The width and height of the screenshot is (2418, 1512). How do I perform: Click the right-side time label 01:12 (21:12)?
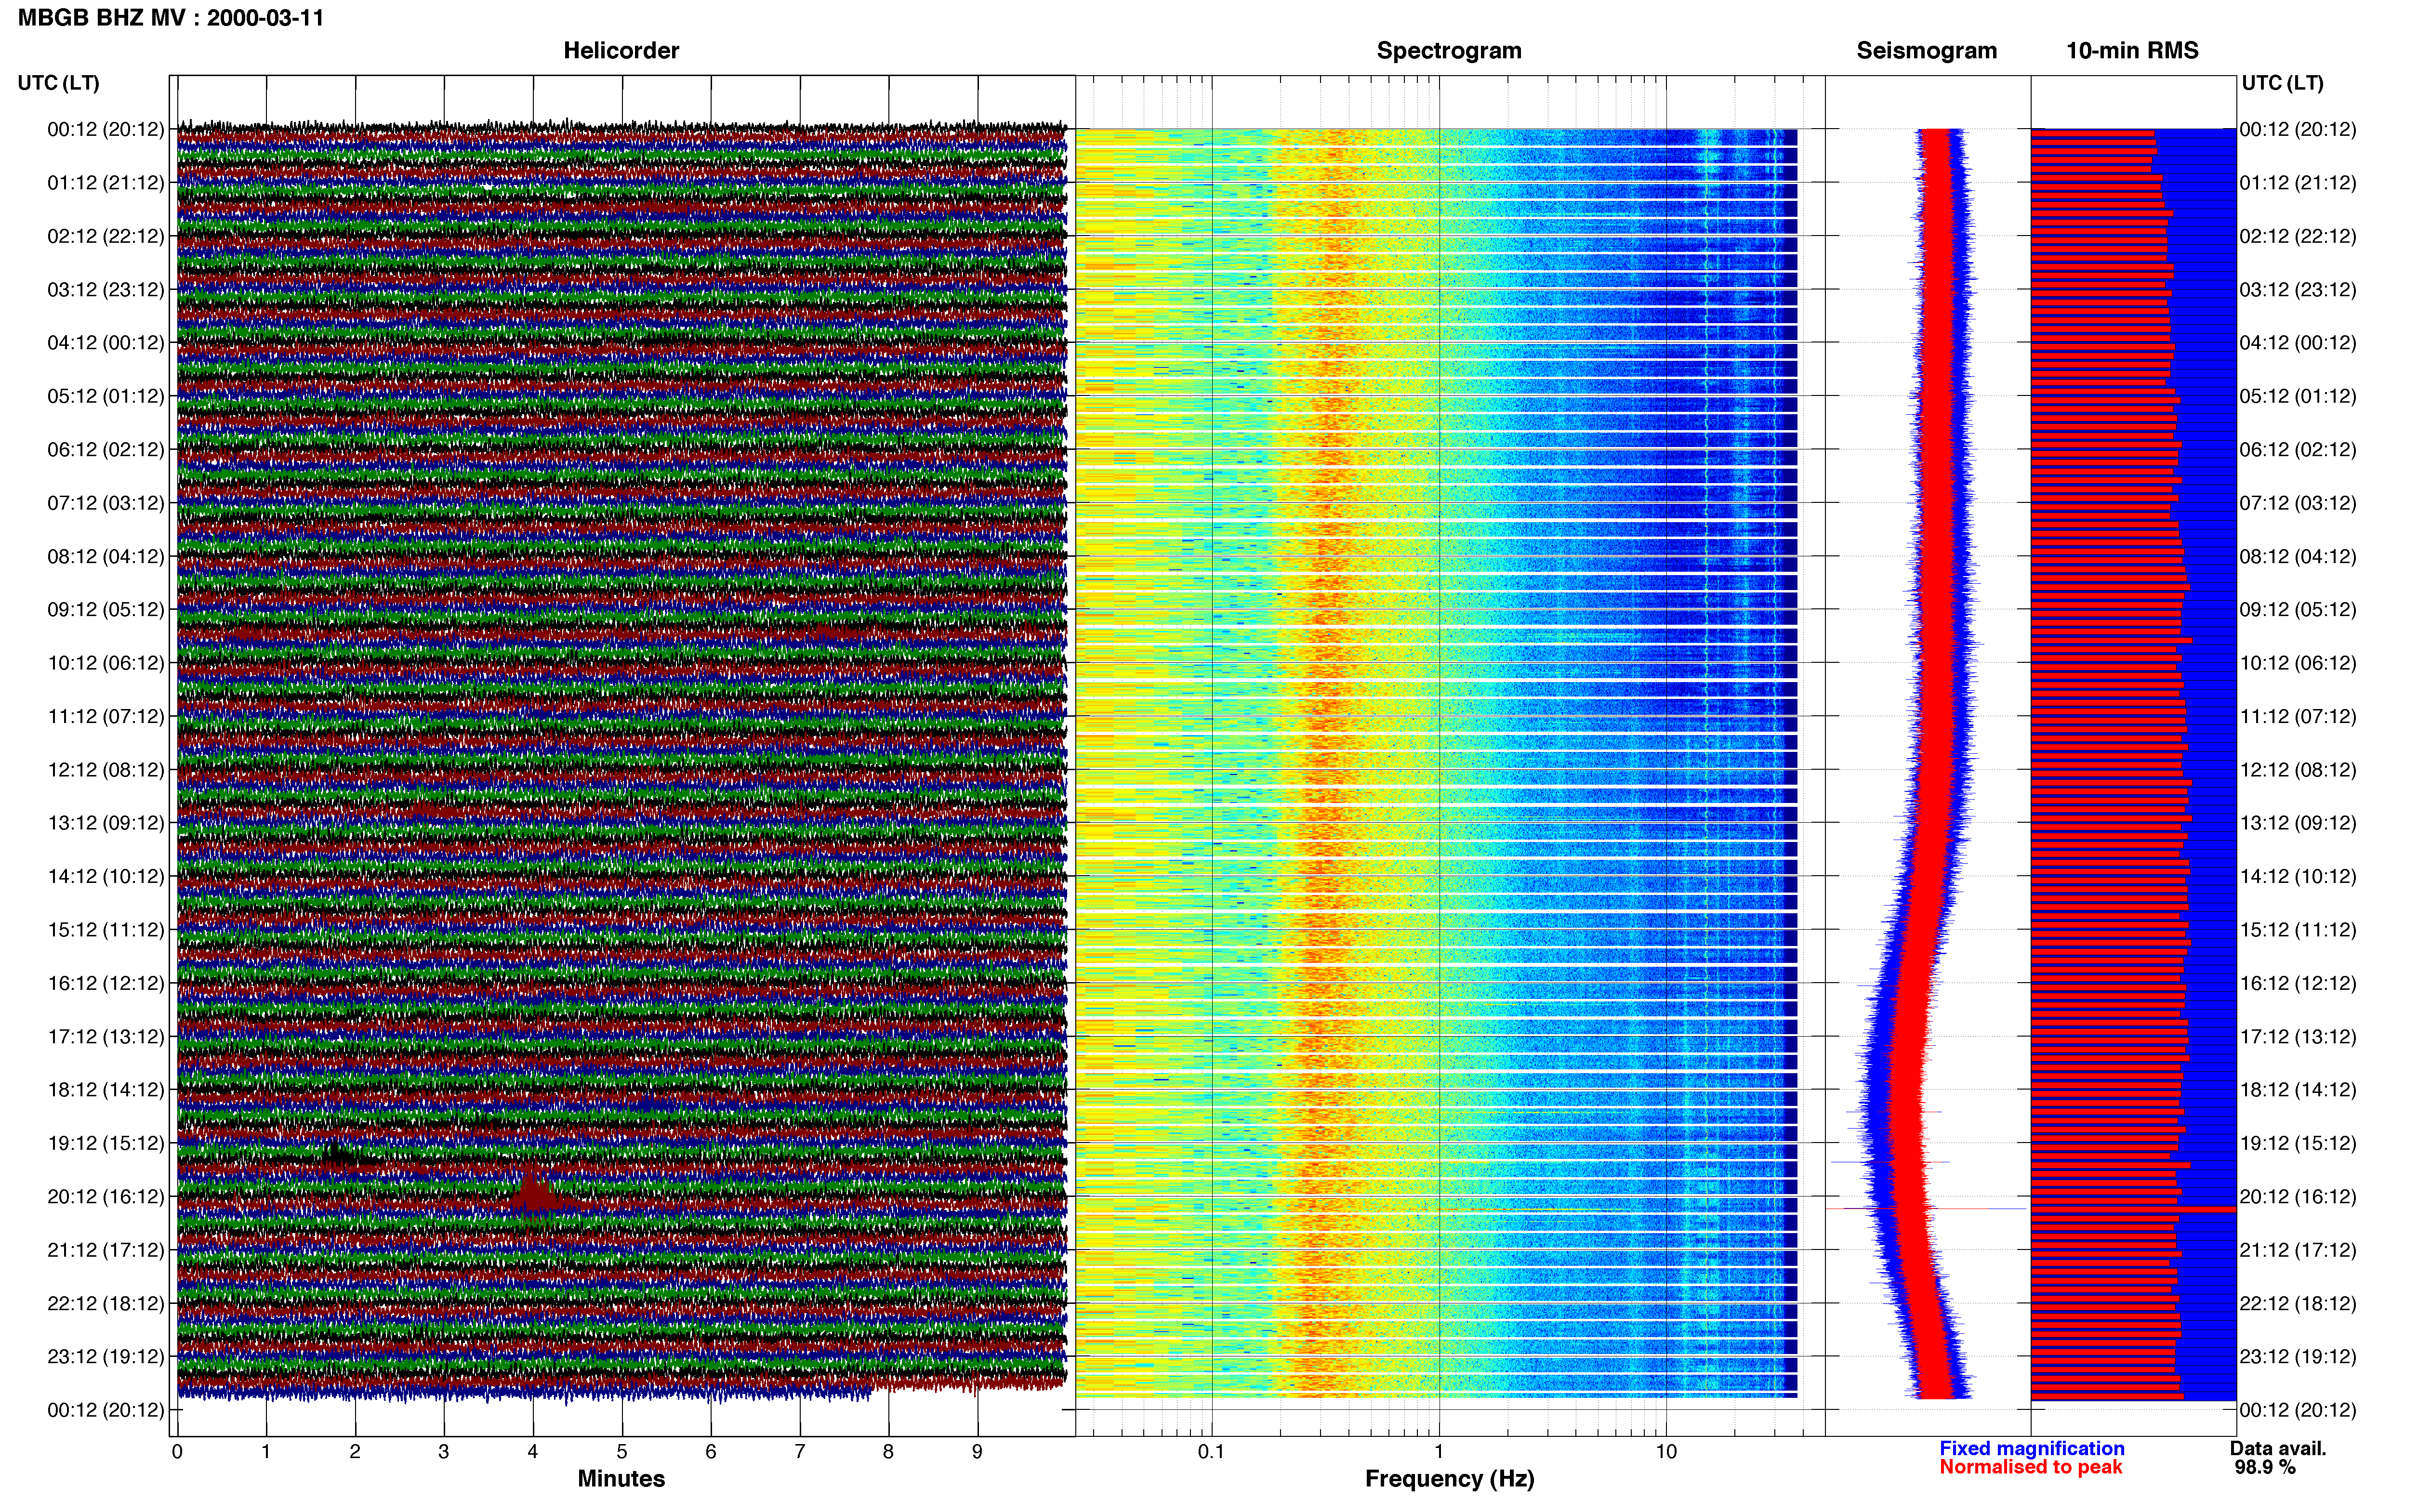point(2298,183)
